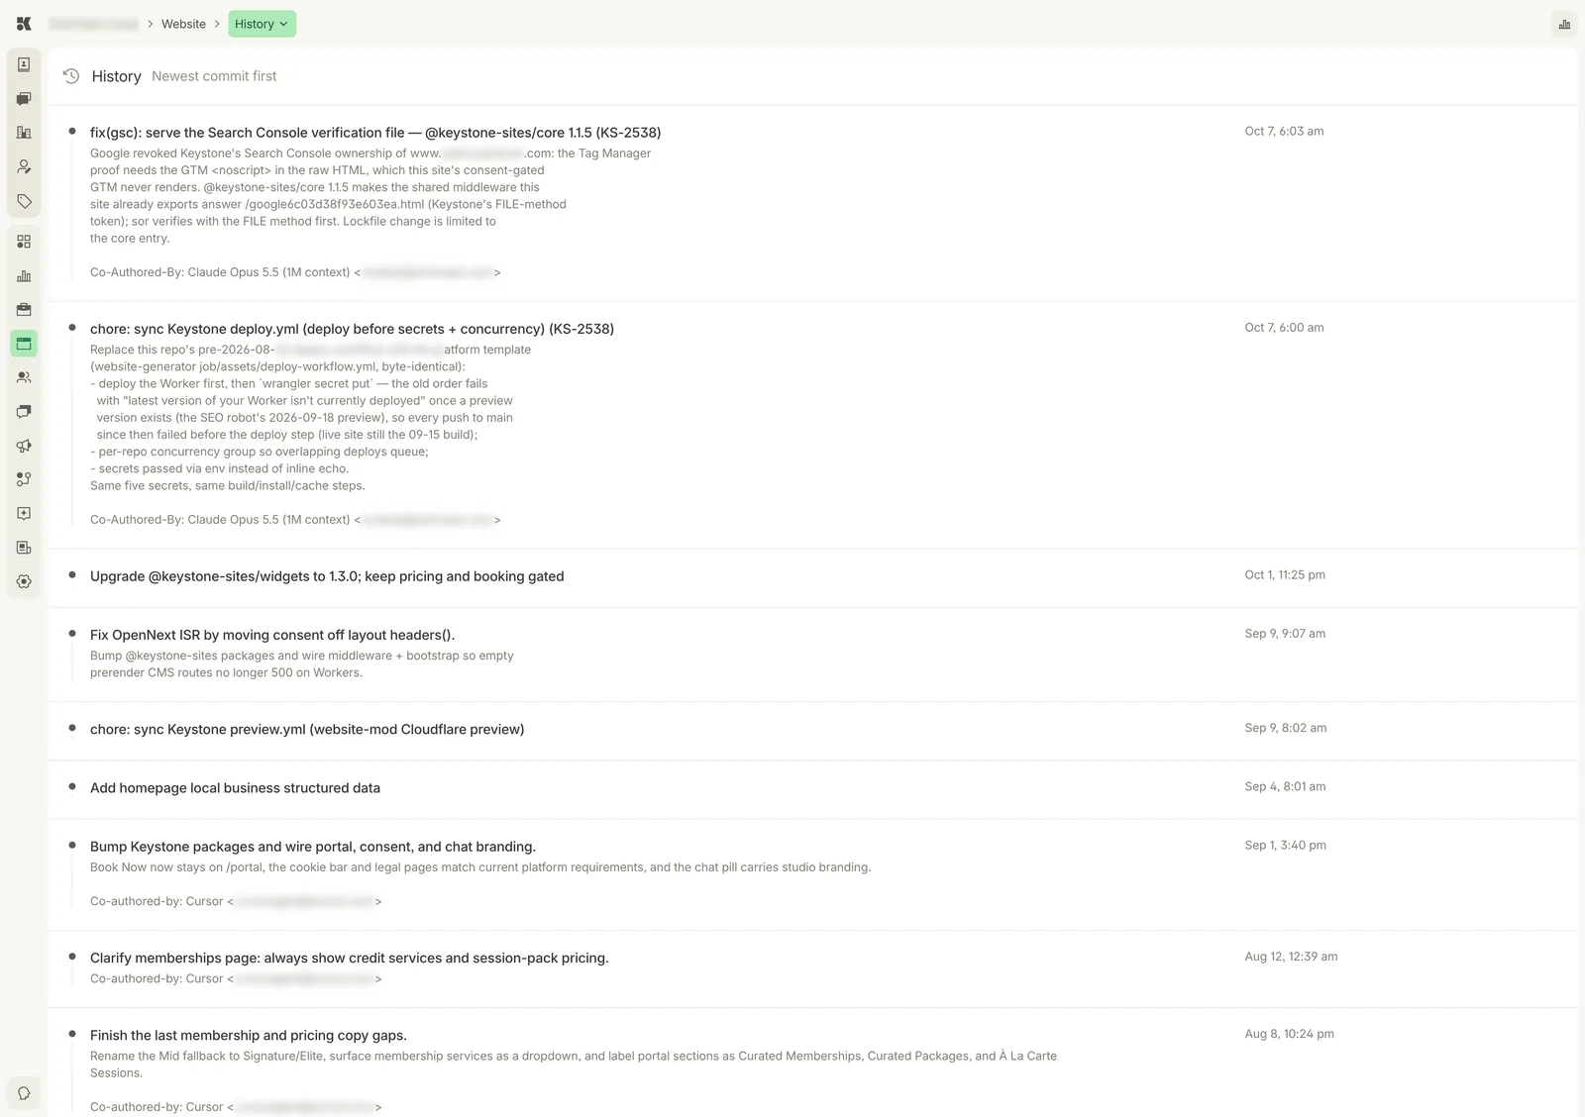The width and height of the screenshot is (1585, 1117).
Task: Open the user edit sidebar icon
Action: click(x=24, y=167)
